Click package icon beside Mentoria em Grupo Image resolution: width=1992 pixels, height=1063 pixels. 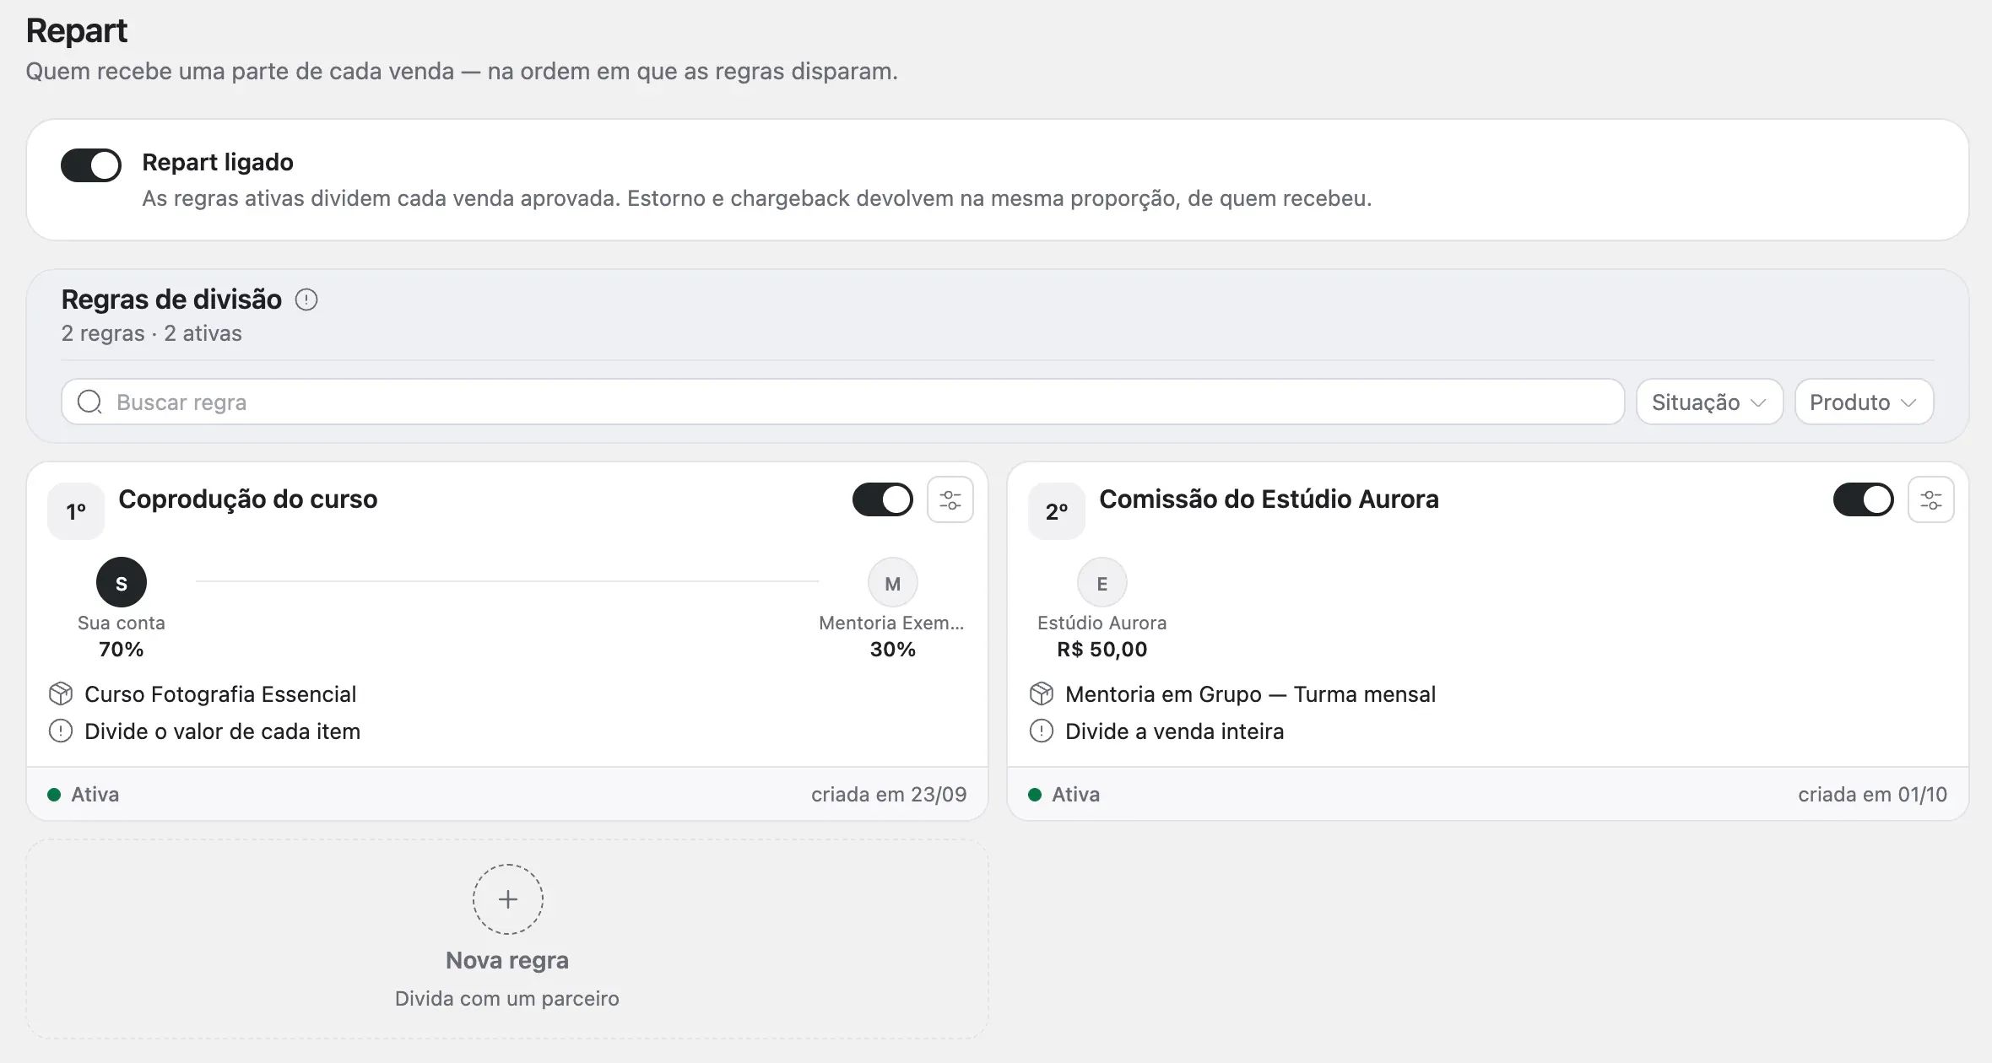tap(1042, 693)
